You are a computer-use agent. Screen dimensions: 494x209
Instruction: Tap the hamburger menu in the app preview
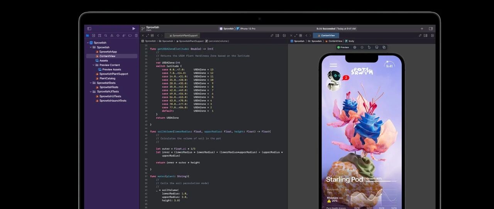(x=333, y=65)
